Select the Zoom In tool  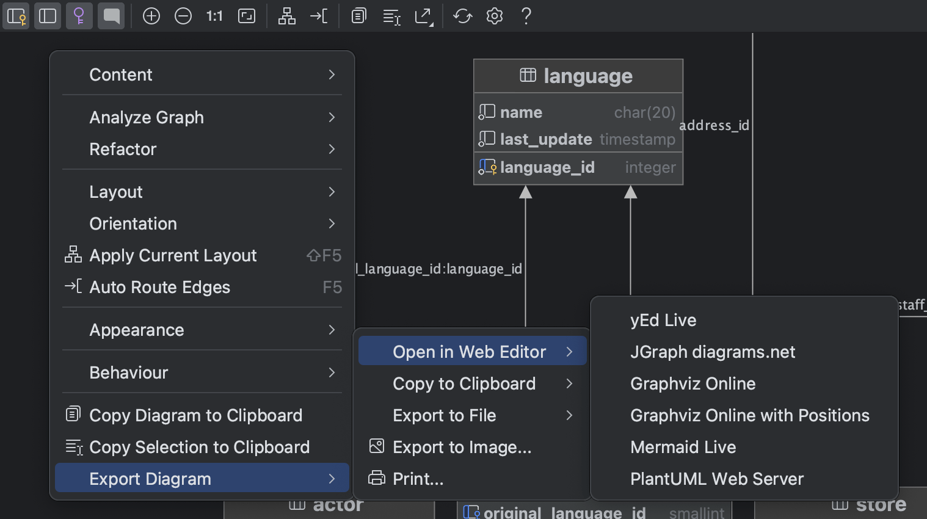[x=151, y=16]
